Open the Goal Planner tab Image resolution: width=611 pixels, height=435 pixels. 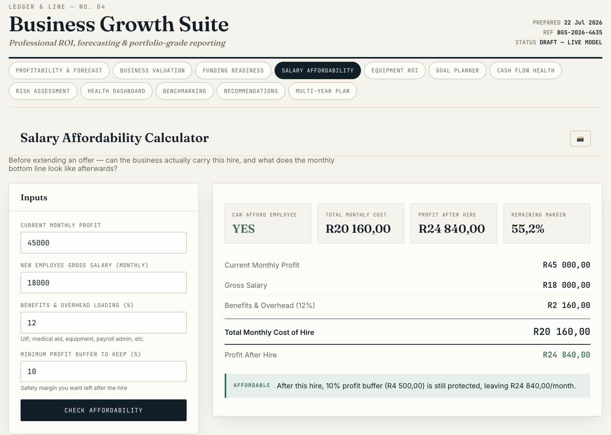[x=458, y=70]
